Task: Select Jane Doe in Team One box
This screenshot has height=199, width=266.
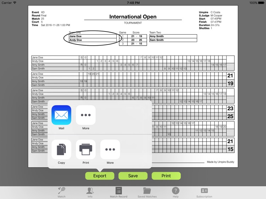Action: [x=93, y=36]
